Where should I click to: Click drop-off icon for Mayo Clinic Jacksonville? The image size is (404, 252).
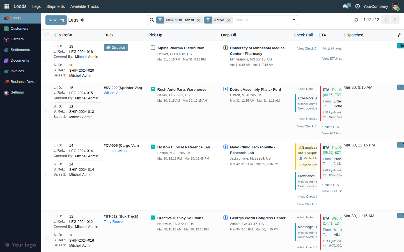[226, 147]
